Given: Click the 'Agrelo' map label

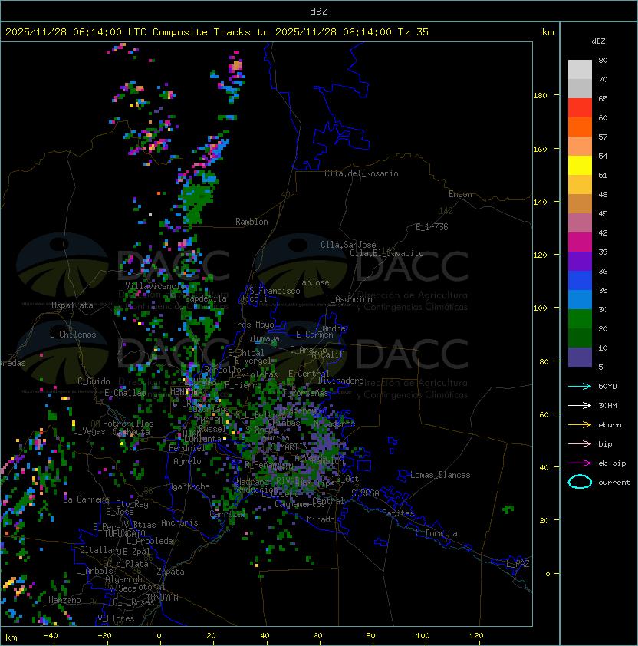Looking at the screenshot, I should pyautogui.click(x=187, y=461).
